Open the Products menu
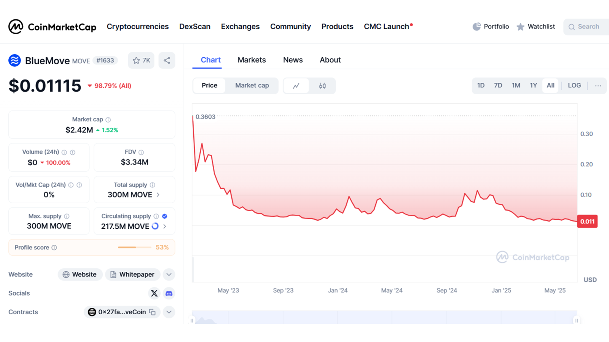This screenshot has height=342, width=609. (337, 27)
